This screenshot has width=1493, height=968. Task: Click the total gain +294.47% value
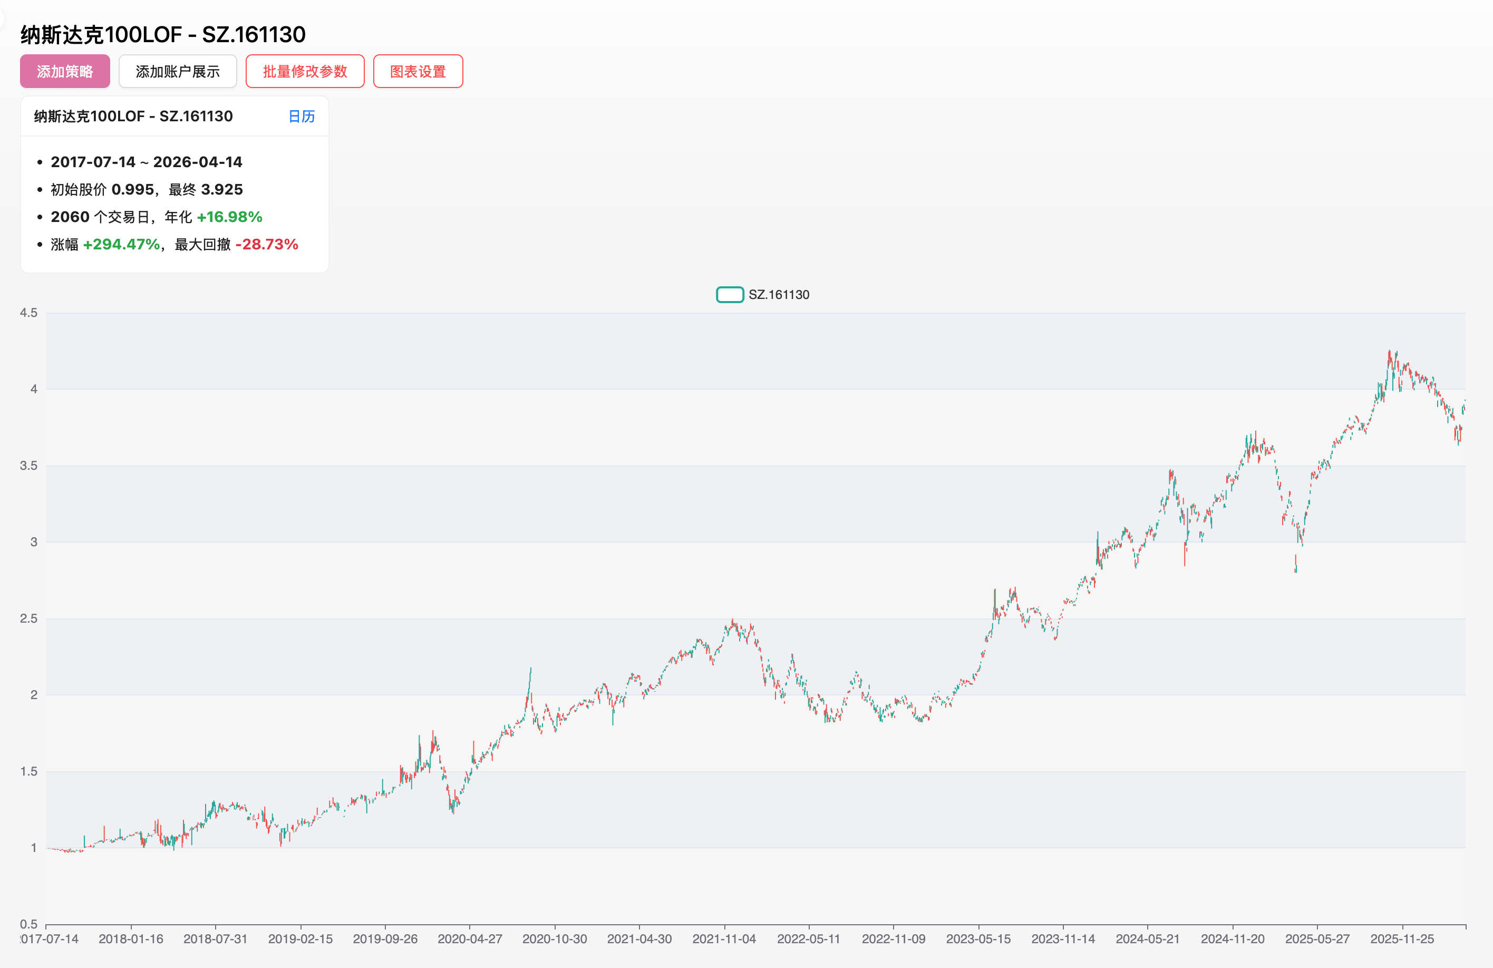coord(121,244)
